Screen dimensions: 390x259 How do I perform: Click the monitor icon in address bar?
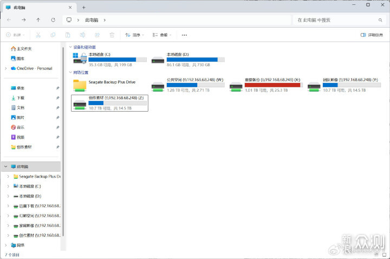[x=69, y=20]
